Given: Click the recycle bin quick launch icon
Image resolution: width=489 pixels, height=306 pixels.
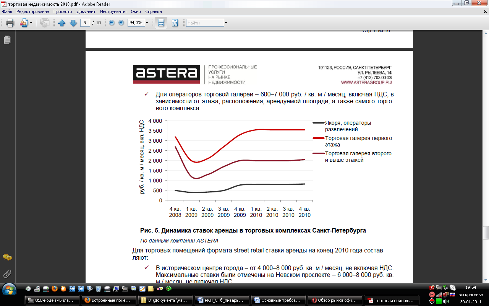Looking at the screenshot, I should click(x=99, y=288).
